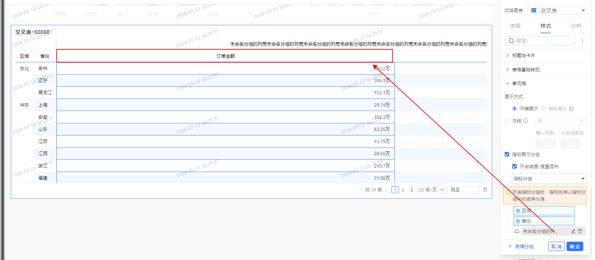Image resolution: width=595 pixels, height=260 pixels.
Task: Click the folder icon of the unnamed group
Action: point(517,231)
